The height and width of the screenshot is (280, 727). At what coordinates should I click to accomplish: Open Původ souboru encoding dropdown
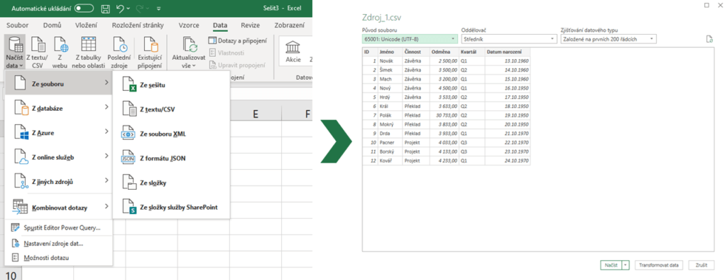[x=410, y=40]
